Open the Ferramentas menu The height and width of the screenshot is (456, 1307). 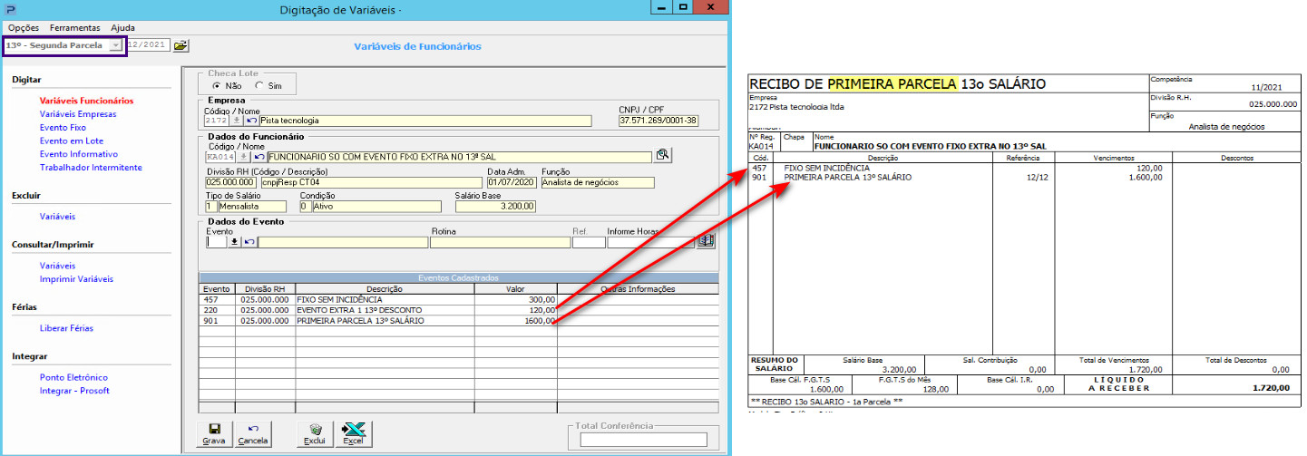[75, 28]
